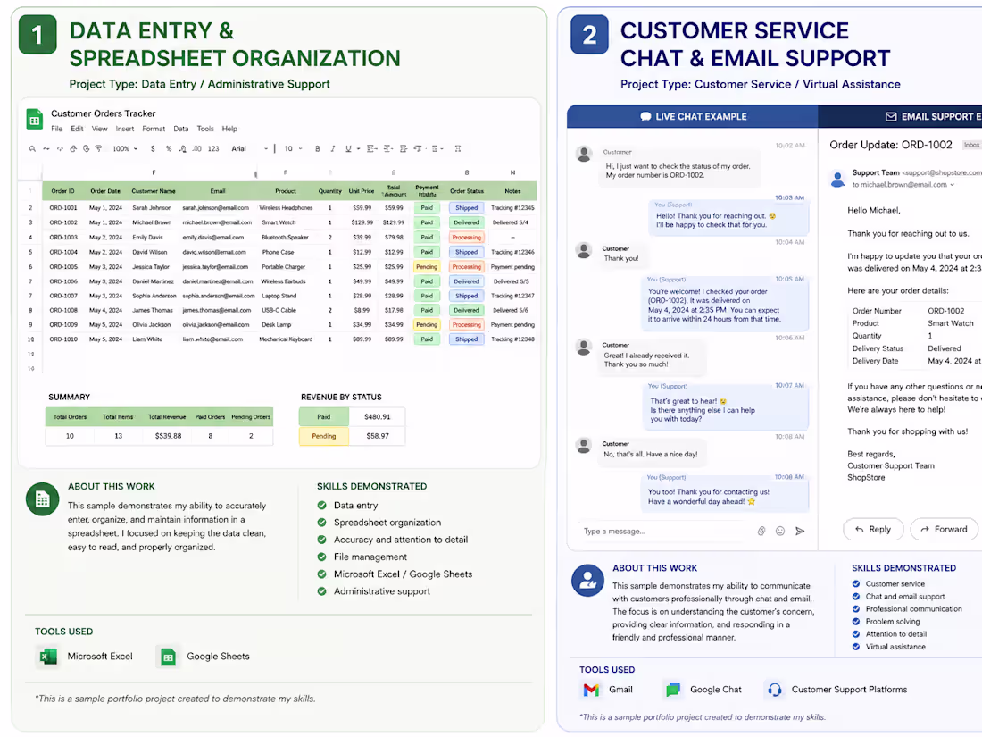Select the $480.91 paid revenue cell
Image resolution: width=982 pixels, height=737 pixels.
(377, 417)
